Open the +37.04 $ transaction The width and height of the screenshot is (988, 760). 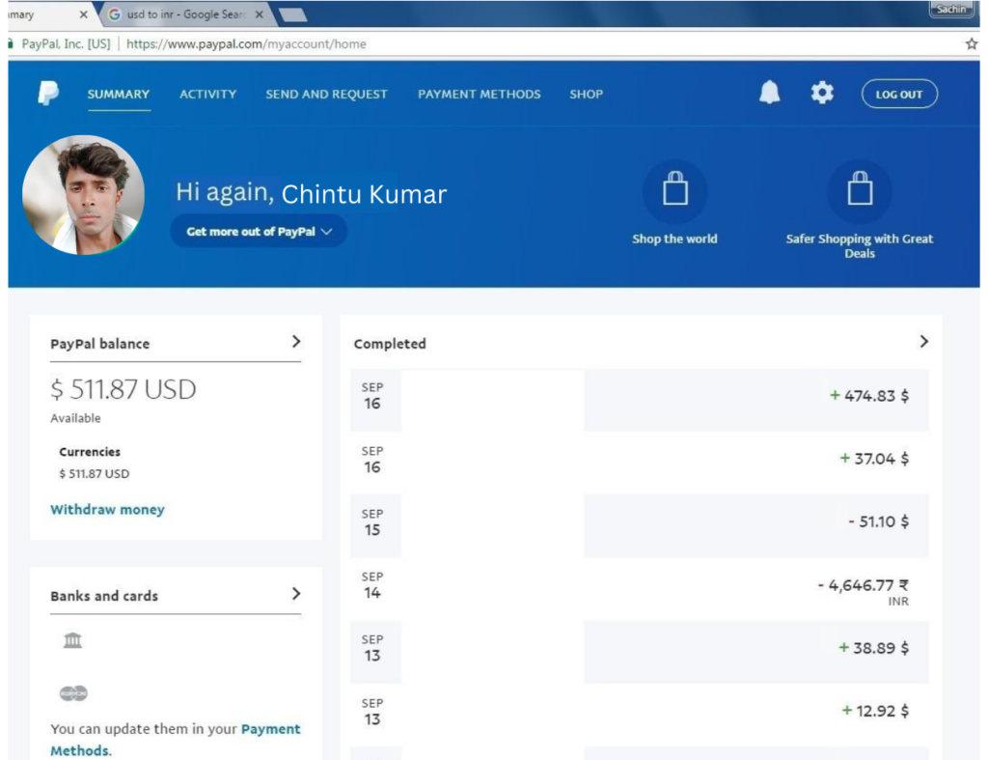(x=640, y=463)
